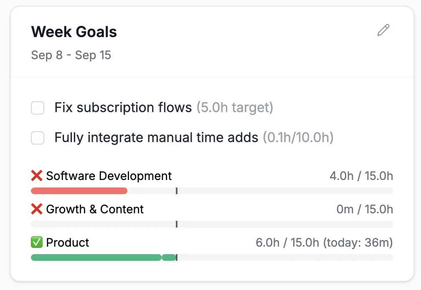
Task: Open the Week Goals card header
Action: pos(74,32)
